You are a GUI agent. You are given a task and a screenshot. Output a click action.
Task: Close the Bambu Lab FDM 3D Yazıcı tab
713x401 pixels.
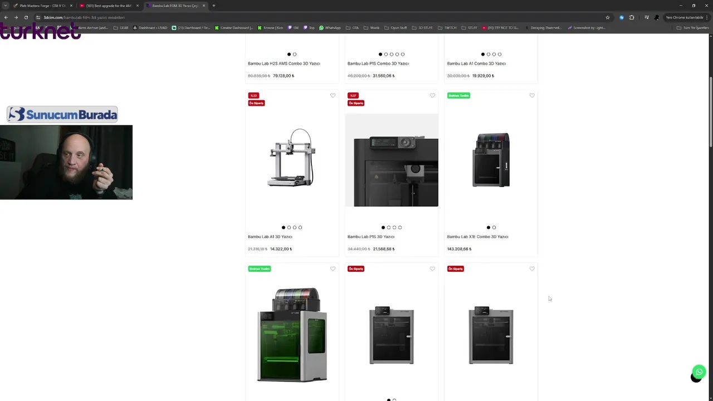coord(204,6)
